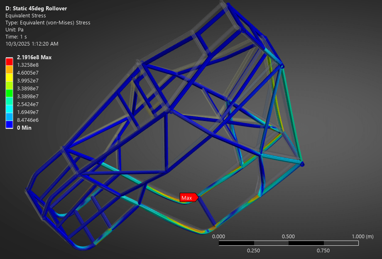Click the 8.4746e6 legend value
This screenshot has width=382, height=259.
click(28, 120)
